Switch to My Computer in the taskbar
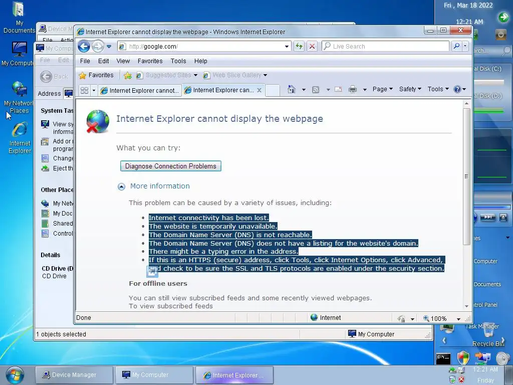Image resolution: width=513 pixels, height=385 pixels. coord(154,375)
